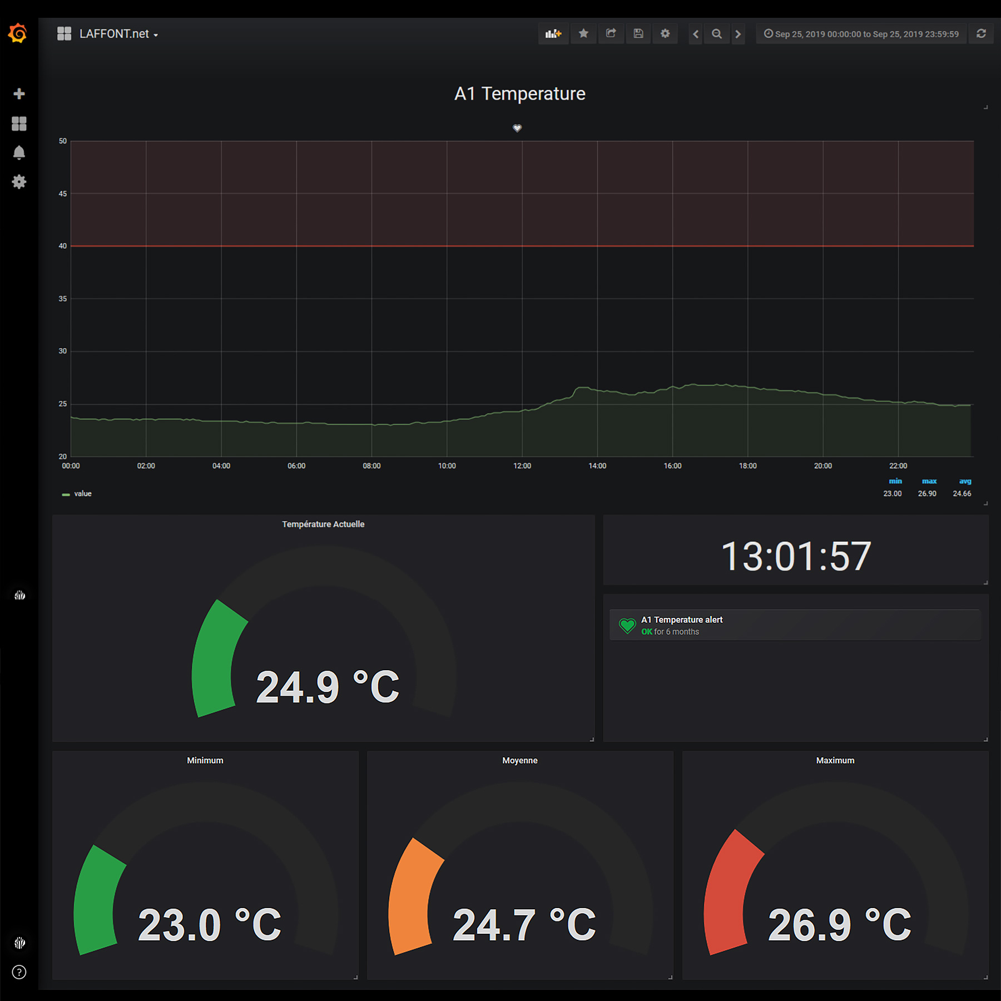
Task: Toggle the value series in legend
Action: coord(83,494)
